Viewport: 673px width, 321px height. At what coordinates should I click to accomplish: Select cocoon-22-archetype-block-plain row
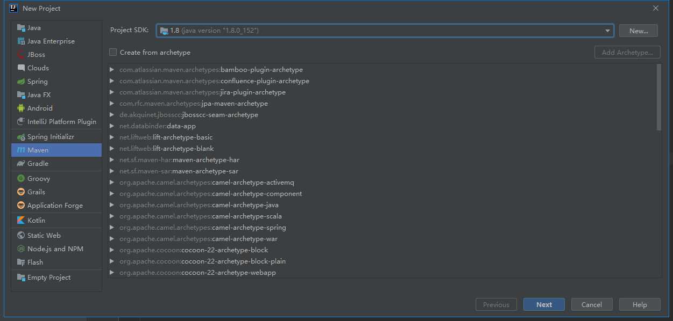(382, 261)
